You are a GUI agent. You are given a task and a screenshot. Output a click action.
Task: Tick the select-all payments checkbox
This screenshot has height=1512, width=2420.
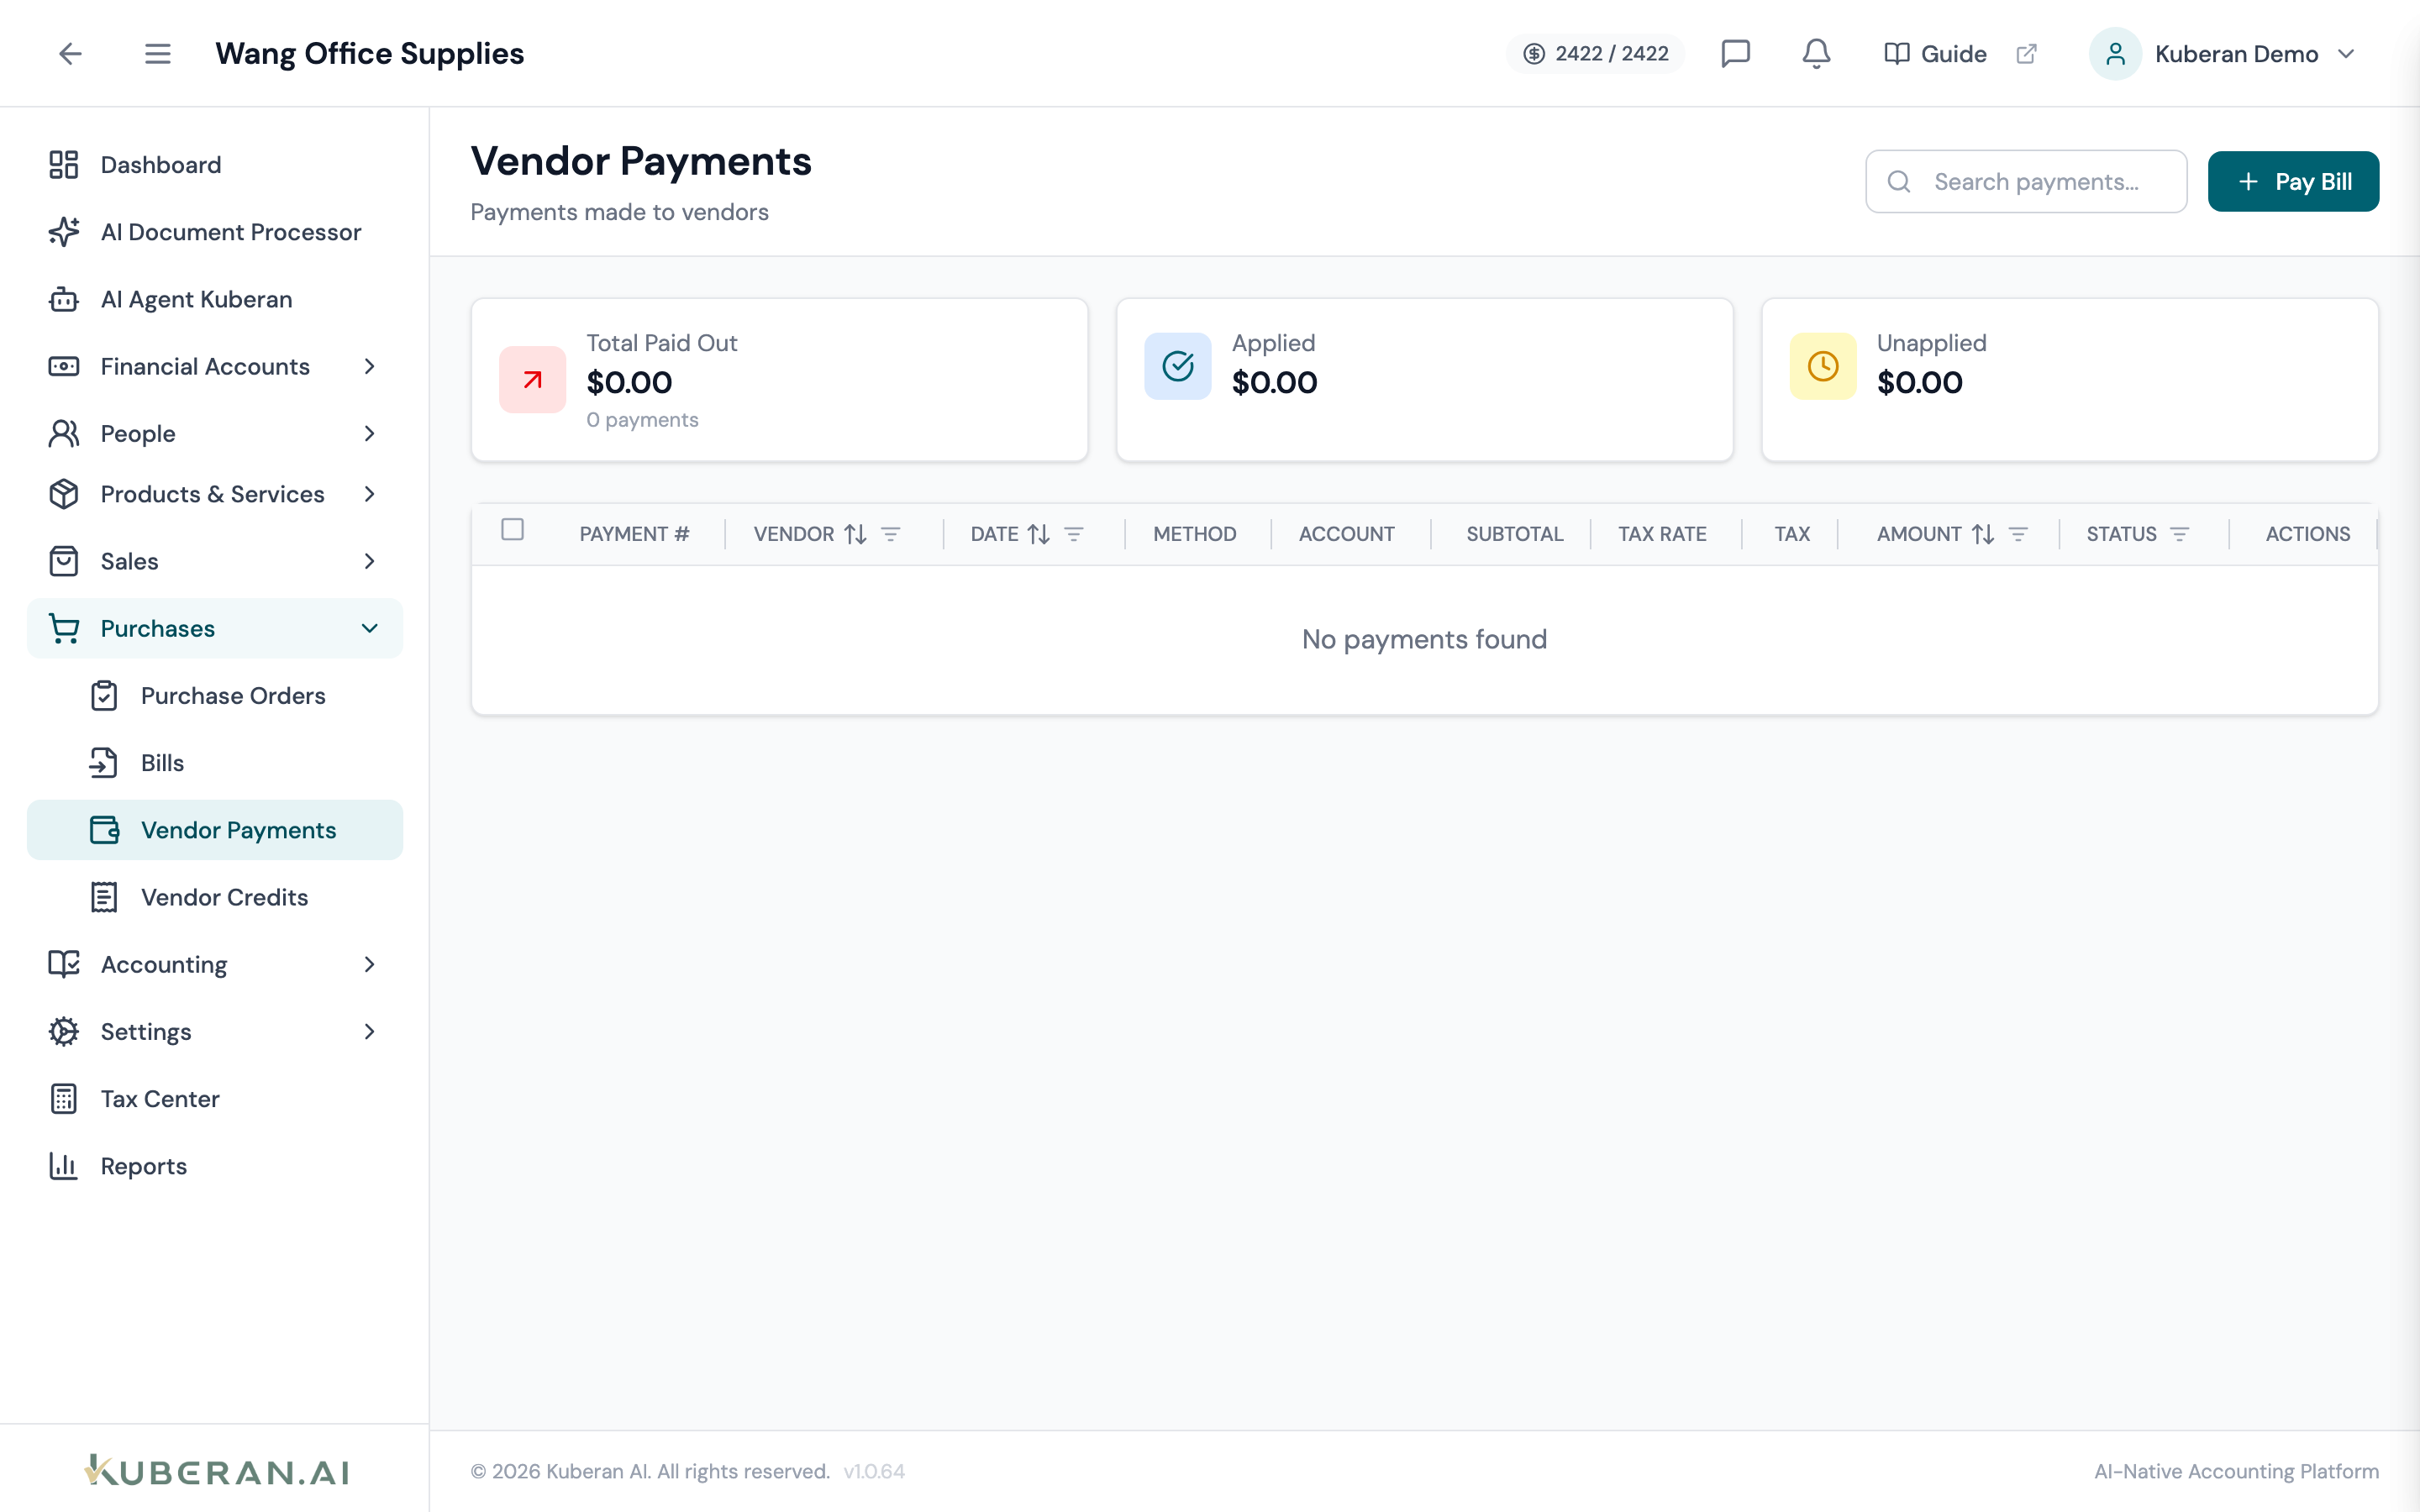[x=512, y=529]
